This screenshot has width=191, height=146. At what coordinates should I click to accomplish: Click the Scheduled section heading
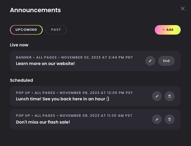21,80
